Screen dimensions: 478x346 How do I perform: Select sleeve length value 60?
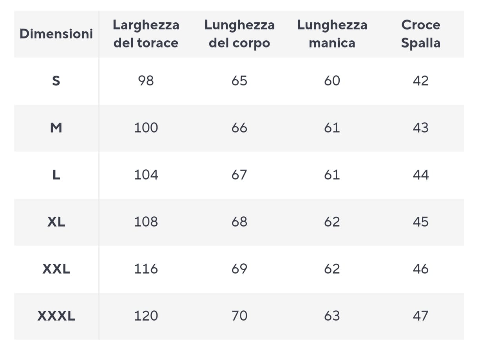pyautogui.click(x=332, y=81)
